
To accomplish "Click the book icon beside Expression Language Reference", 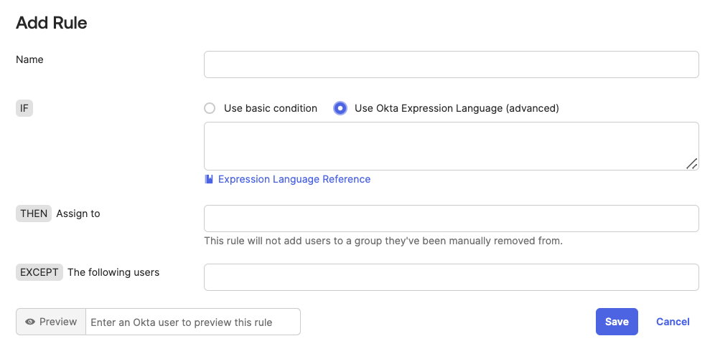I will (x=209, y=179).
